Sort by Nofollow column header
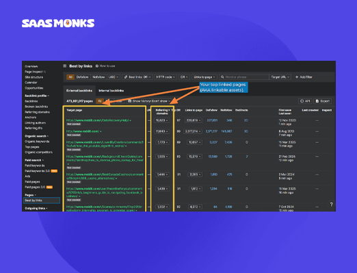The height and width of the screenshot is (273, 357). point(226,110)
